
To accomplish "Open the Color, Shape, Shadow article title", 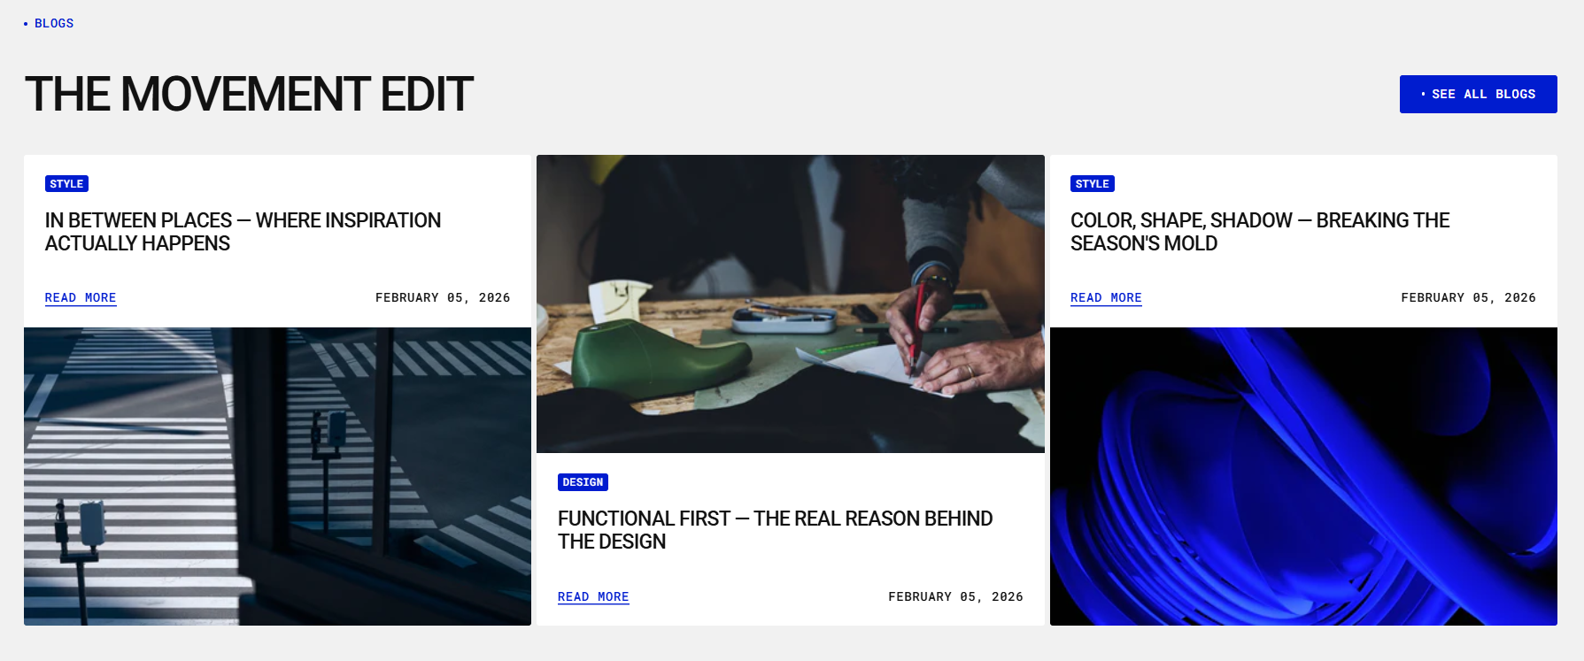I will coord(1259,232).
